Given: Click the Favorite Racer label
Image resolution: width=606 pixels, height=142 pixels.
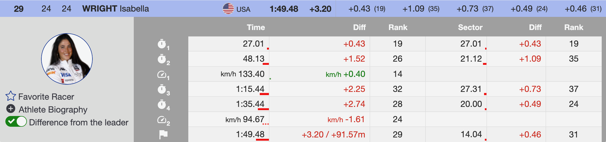Looking at the screenshot, I should [46, 97].
